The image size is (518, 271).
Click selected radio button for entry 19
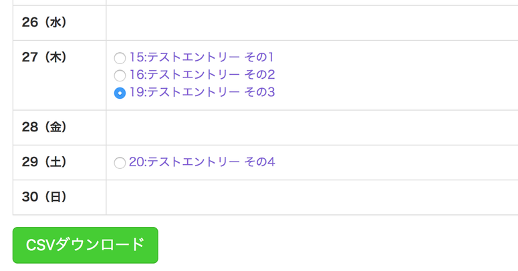pyautogui.click(x=120, y=93)
